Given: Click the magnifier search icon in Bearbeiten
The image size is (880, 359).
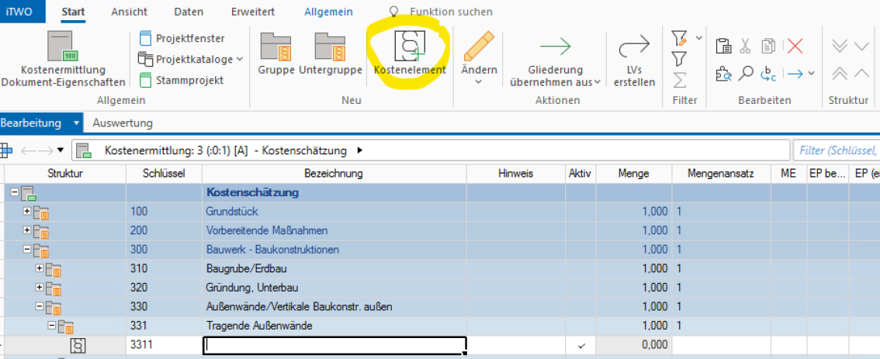Looking at the screenshot, I should (x=746, y=74).
